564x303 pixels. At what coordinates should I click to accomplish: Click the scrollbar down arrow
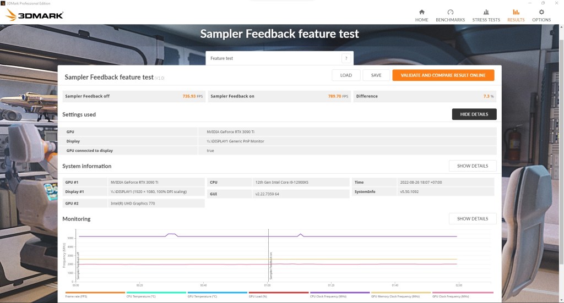[561, 300]
